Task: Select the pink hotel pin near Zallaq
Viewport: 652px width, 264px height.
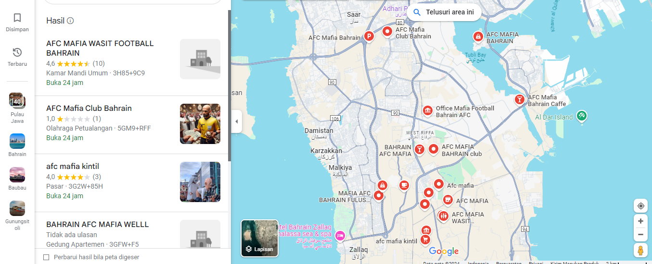Action: (x=340, y=235)
